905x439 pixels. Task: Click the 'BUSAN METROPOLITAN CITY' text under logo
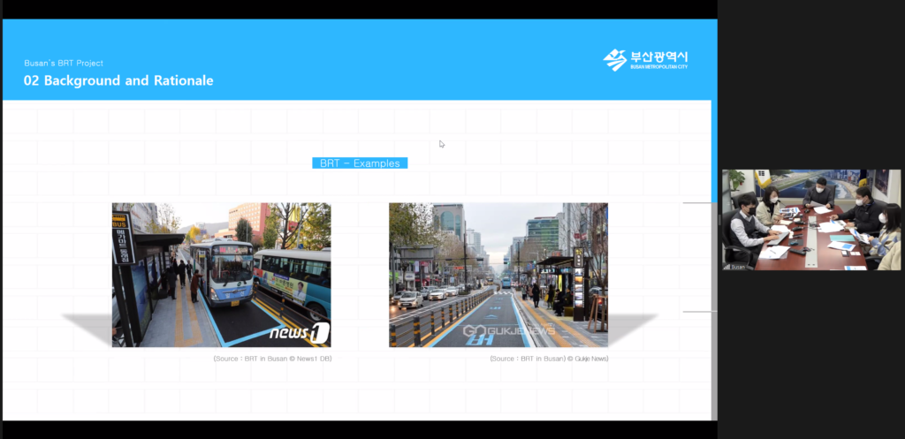point(658,68)
